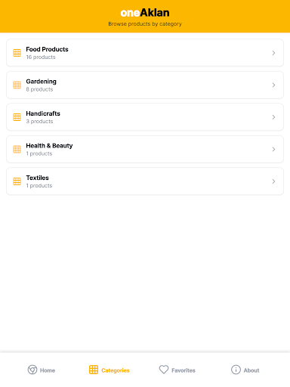Tap the Categories grid icon in navigation

click(94, 370)
